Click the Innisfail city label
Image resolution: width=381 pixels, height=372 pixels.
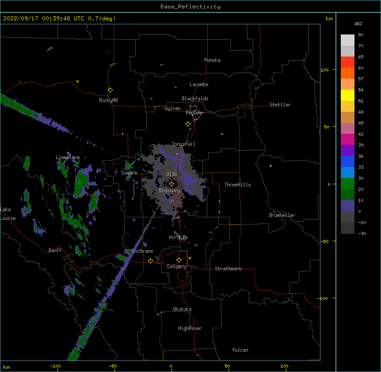point(183,144)
